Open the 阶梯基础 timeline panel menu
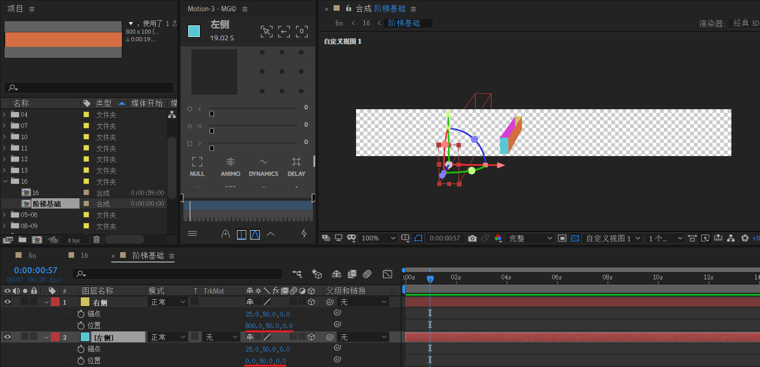Viewport: 760px width, 367px height. tap(172, 256)
